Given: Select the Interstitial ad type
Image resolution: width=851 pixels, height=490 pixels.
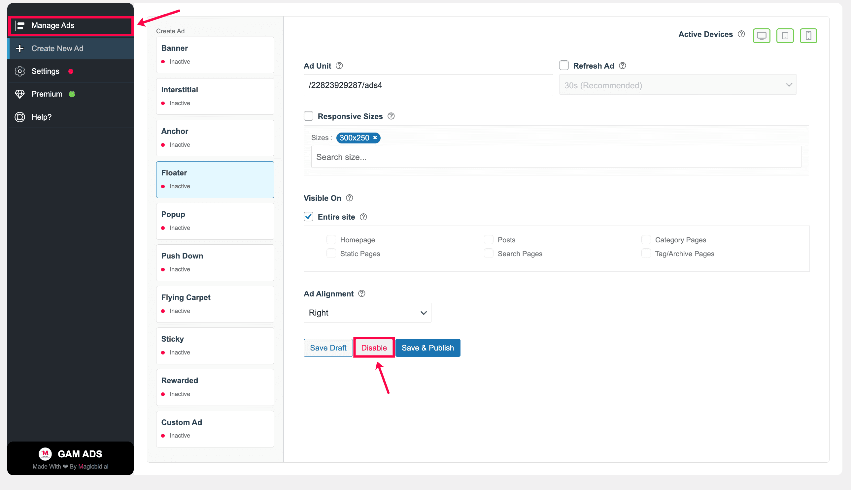Looking at the screenshot, I should coord(215,97).
